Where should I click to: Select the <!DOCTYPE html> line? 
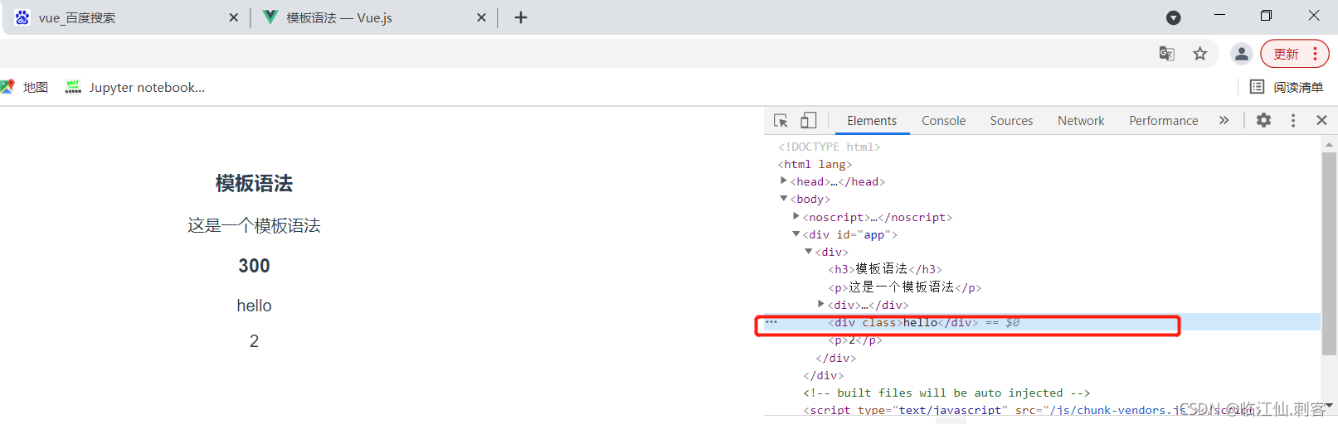coord(829,147)
